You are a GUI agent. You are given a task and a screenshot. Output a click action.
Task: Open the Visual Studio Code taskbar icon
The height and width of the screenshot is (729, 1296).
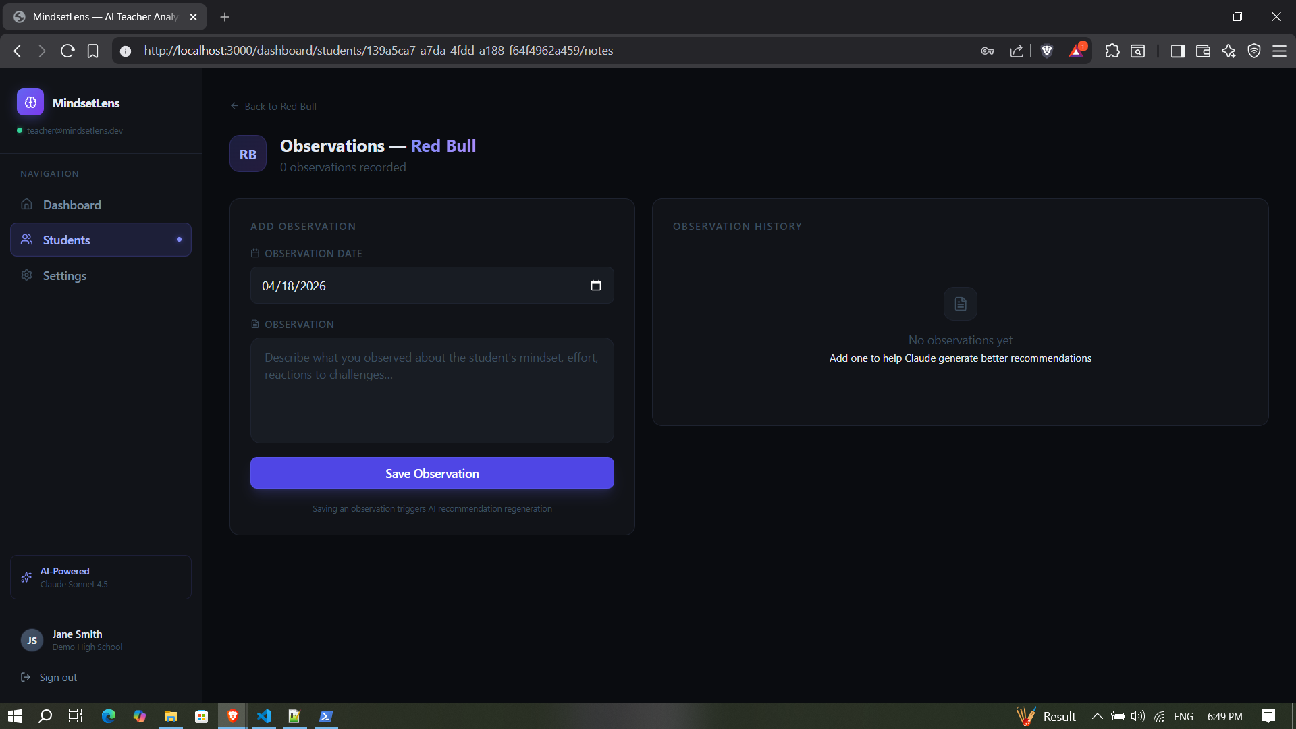[x=264, y=716]
